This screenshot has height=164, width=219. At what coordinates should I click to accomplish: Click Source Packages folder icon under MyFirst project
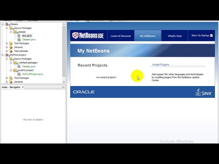(x=11, y=59)
